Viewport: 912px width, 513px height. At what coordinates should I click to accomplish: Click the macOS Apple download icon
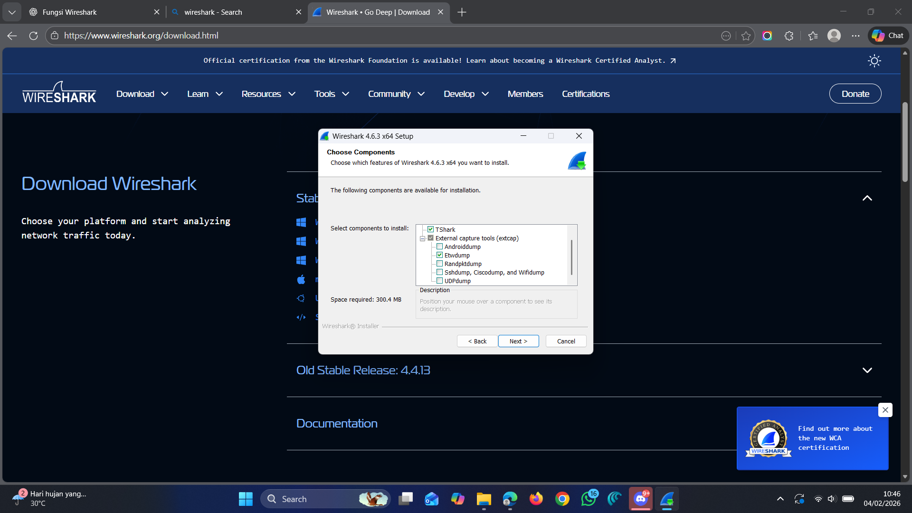[301, 279]
